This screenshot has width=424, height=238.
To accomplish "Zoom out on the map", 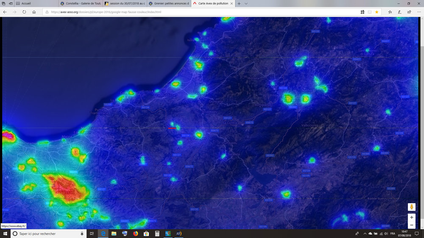I will tap(412, 225).
